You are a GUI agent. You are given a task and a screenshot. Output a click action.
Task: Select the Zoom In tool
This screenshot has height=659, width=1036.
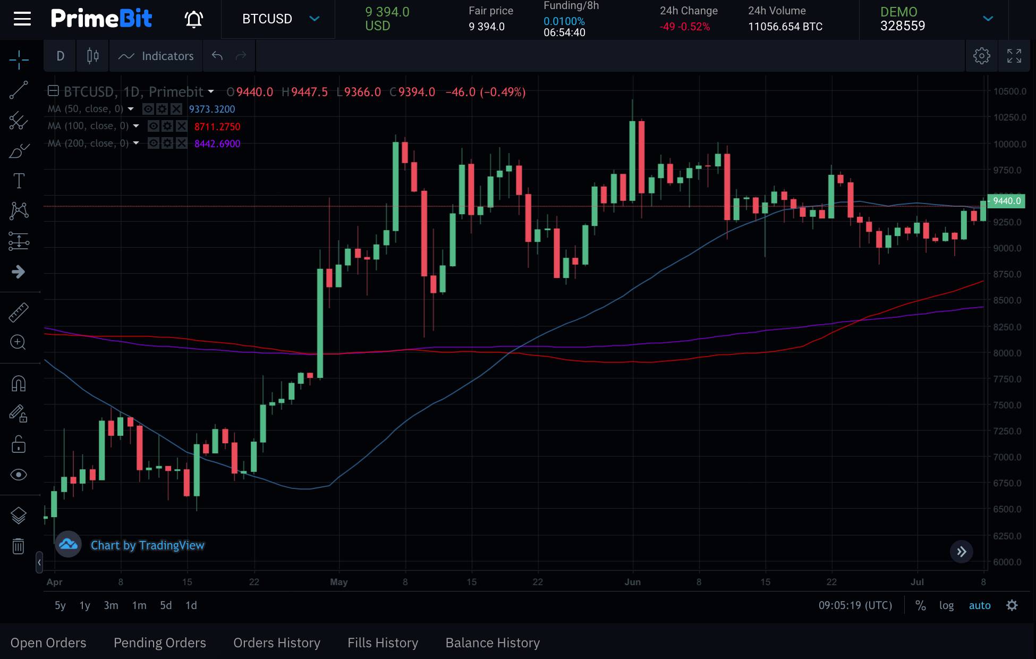click(x=19, y=342)
